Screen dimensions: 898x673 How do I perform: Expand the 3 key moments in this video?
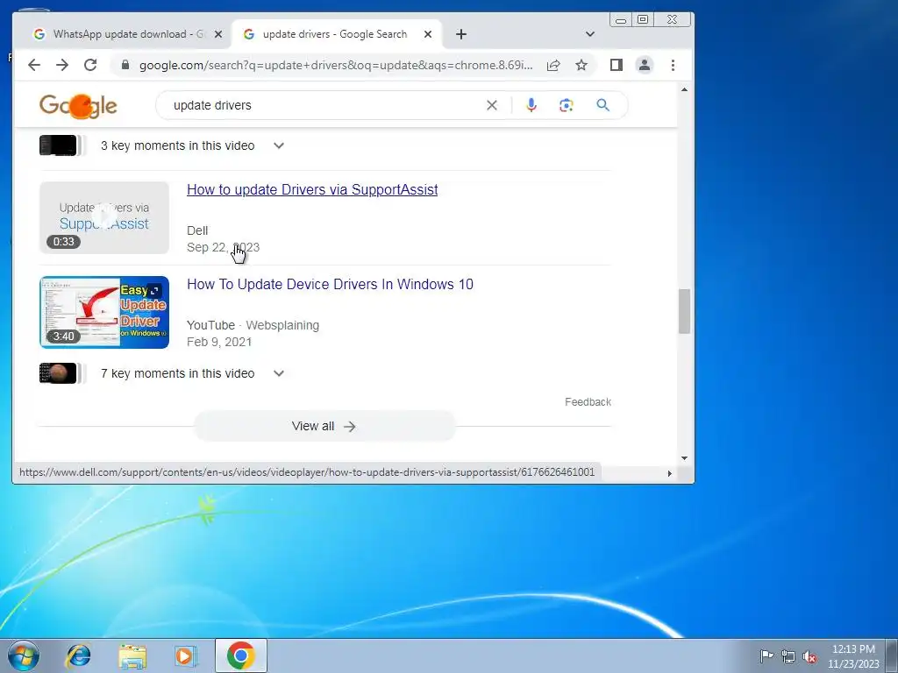(279, 145)
